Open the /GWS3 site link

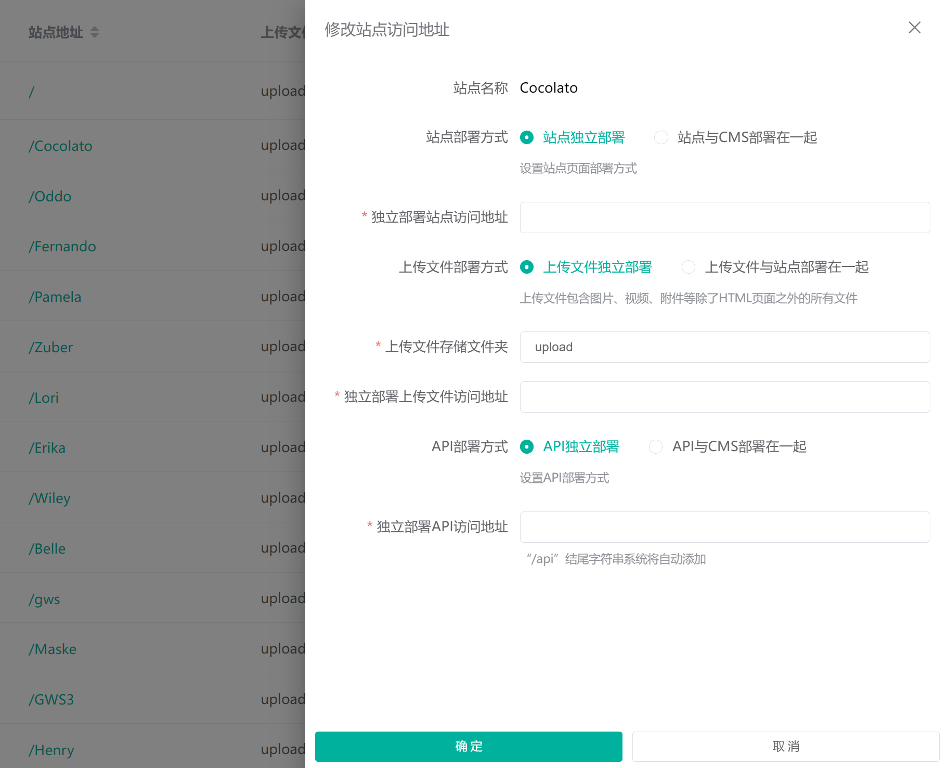(51, 699)
